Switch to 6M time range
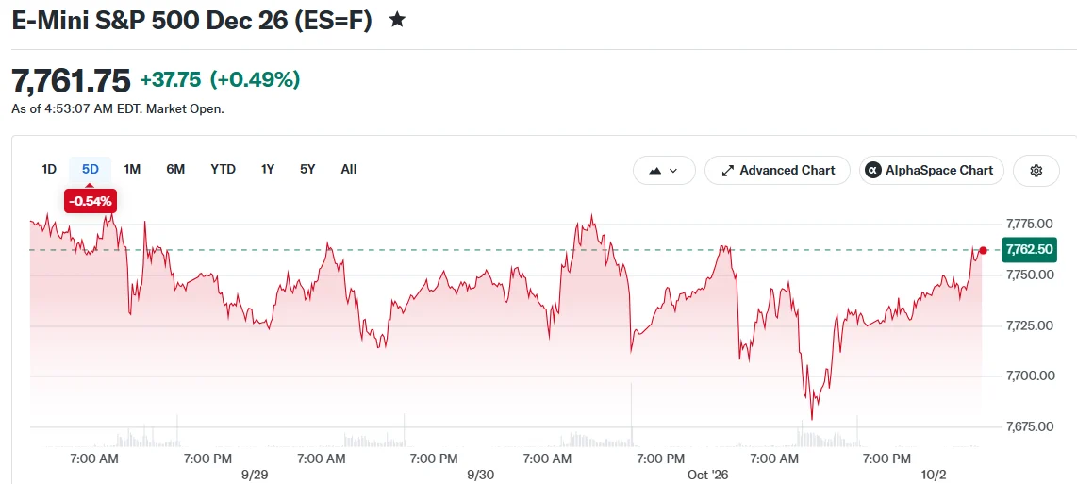 click(175, 169)
